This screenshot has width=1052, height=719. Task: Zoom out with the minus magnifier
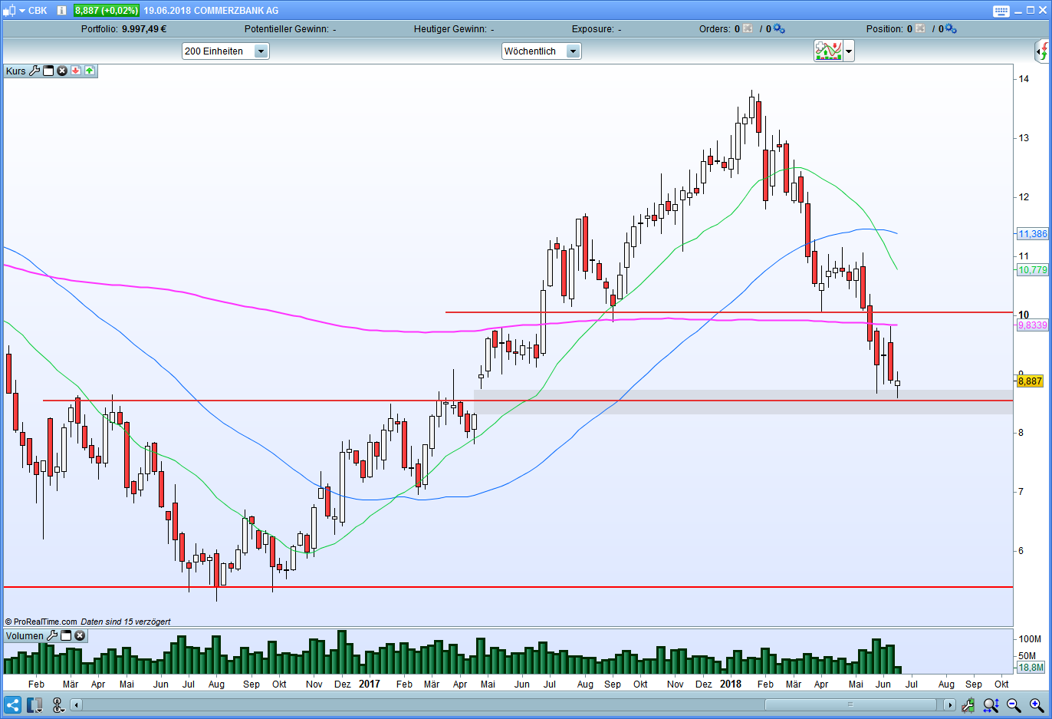coord(1014,704)
